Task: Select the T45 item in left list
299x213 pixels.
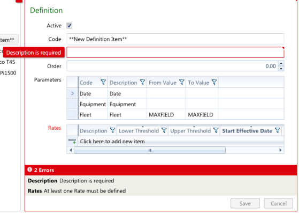Action: 7,62
